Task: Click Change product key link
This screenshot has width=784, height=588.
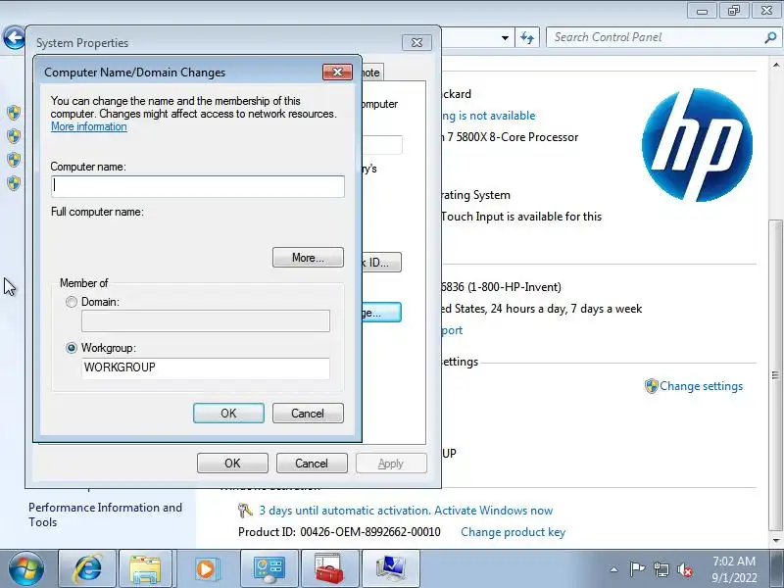Action: (513, 532)
